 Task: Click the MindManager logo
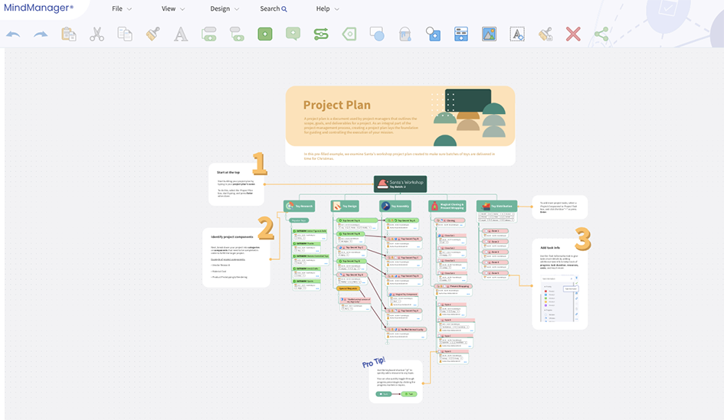38,8
